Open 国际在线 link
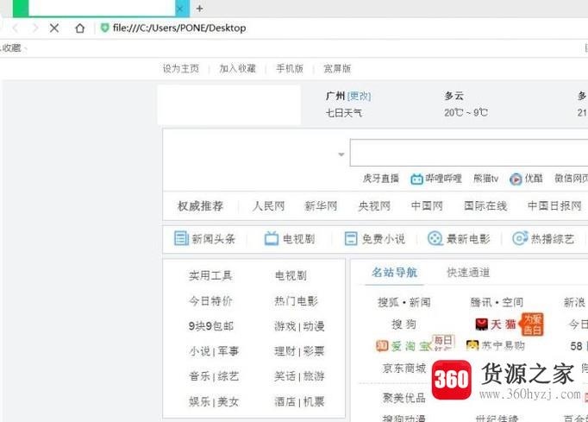588x422 pixels. coord(485,206)
